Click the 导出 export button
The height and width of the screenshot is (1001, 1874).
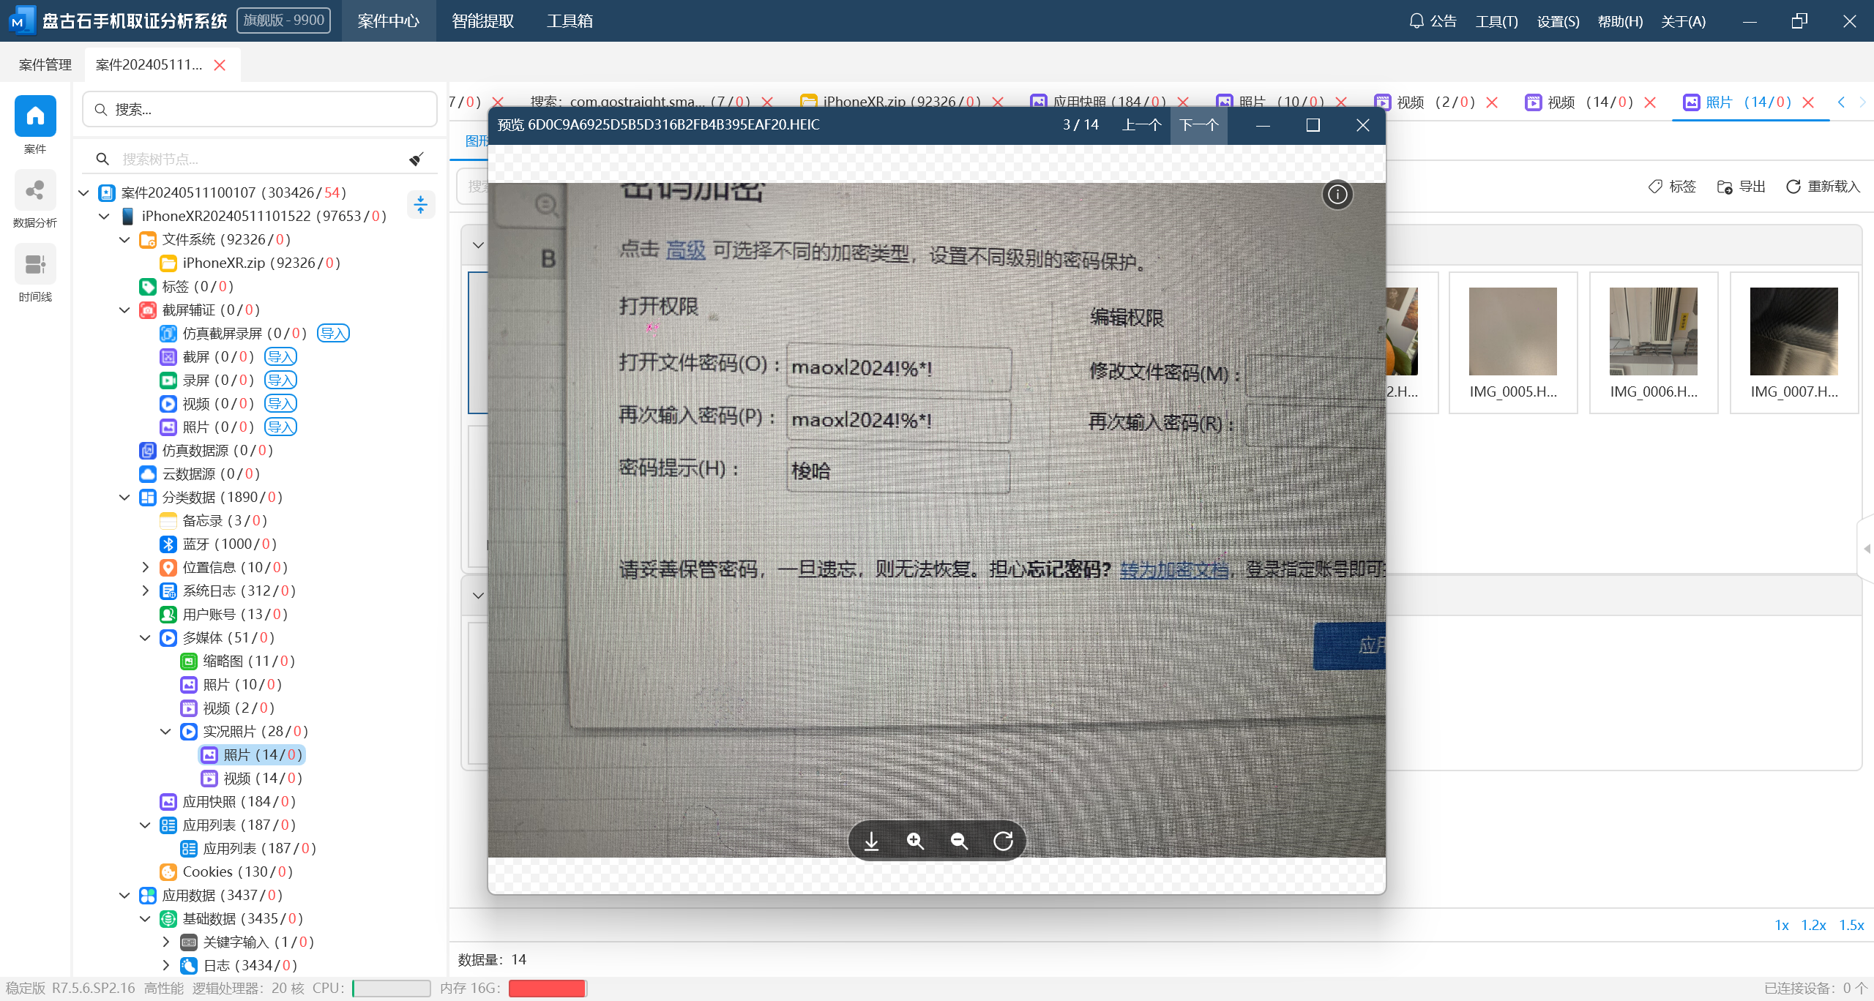[x=1742, y=187]
